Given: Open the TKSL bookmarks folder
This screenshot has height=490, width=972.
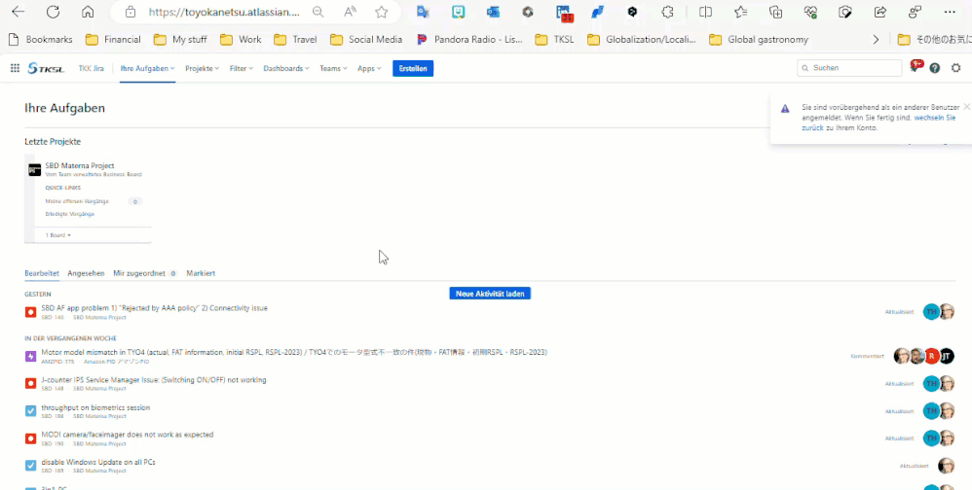Looking at the screenshot, I should (x=555, y=40).
